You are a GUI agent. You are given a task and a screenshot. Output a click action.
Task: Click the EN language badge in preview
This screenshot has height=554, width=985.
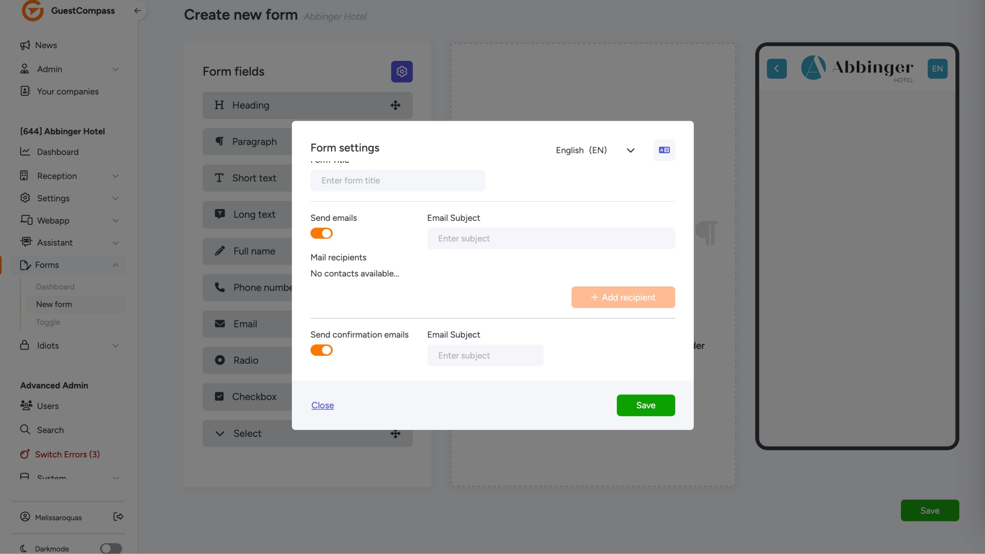(937, 69)
